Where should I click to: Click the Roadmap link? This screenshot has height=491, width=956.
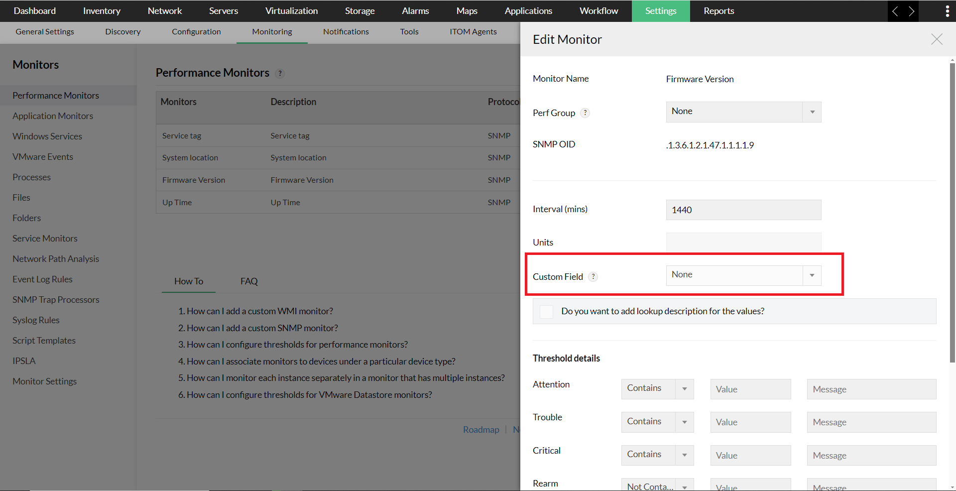(x=481, y=429)
